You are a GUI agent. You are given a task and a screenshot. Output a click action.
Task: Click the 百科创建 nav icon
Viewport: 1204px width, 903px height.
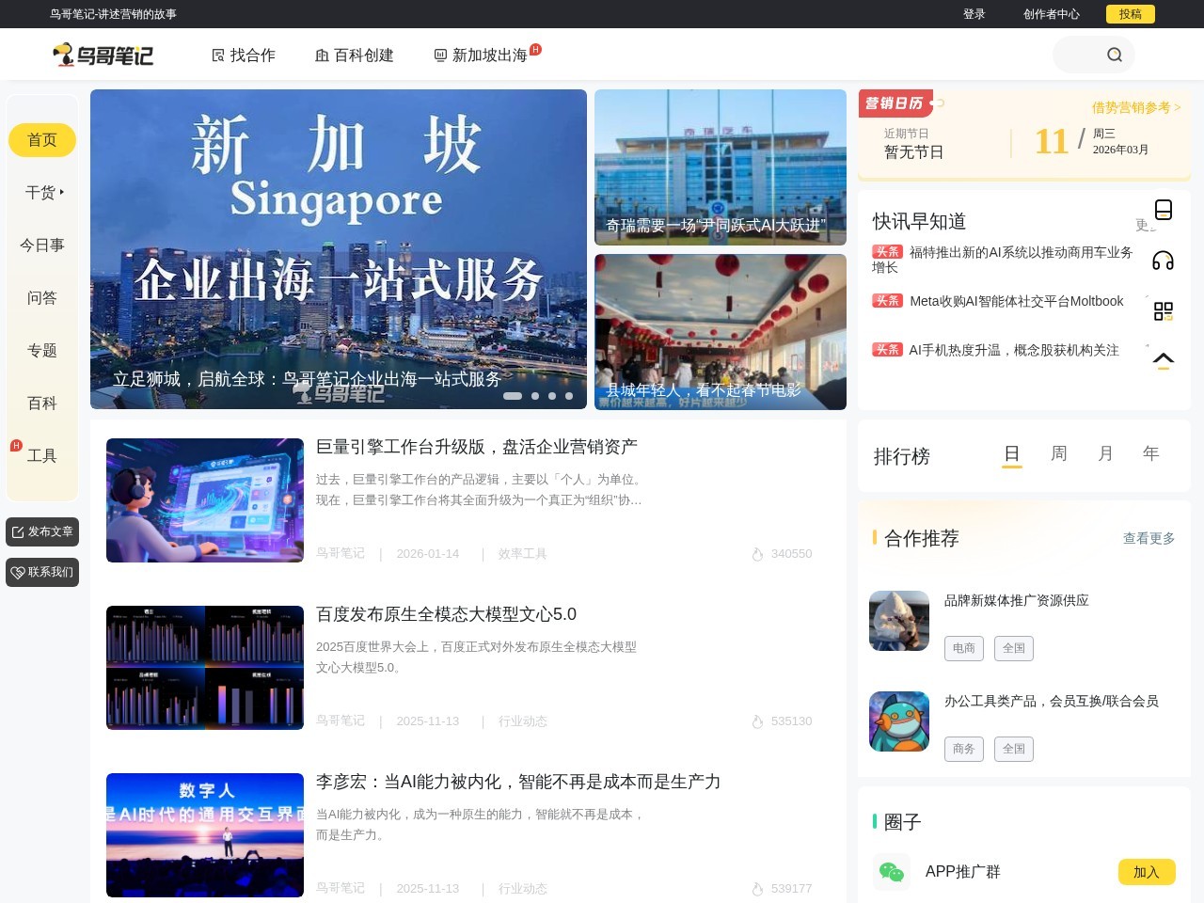click(322, 55)
